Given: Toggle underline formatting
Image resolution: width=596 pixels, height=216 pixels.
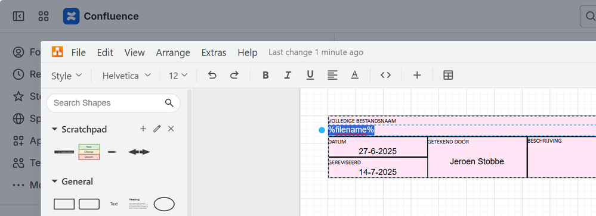Looking at the screenshot, I should pyautogui.click(x=310, y=76).
